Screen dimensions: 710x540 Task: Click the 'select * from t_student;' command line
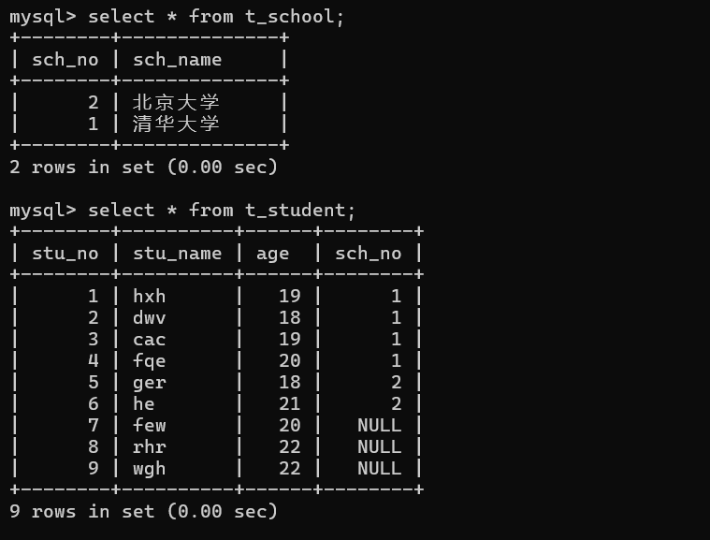tap(222, 211)
